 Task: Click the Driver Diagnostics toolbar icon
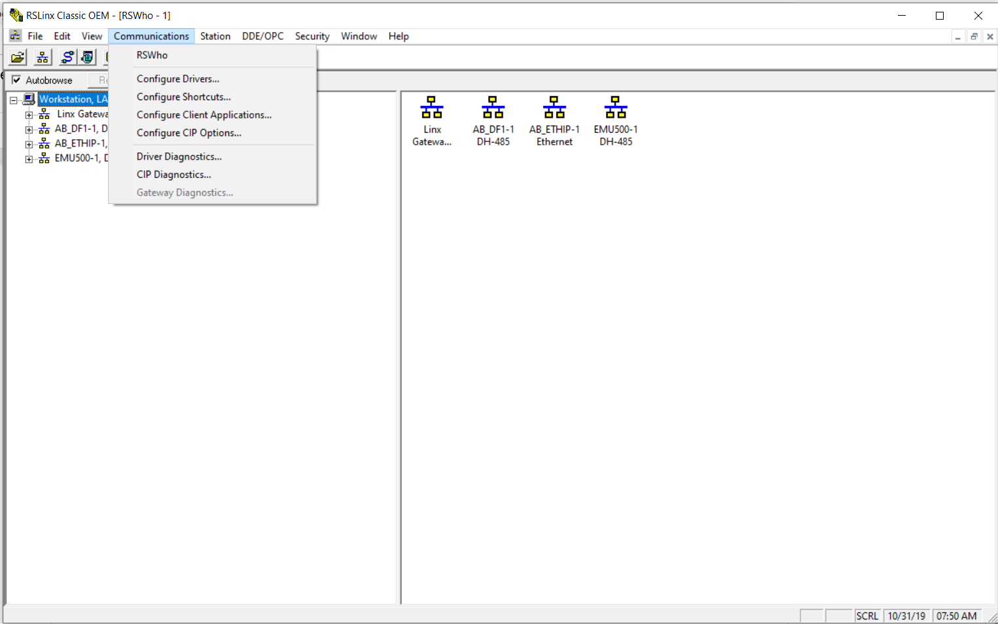[87, 58]
